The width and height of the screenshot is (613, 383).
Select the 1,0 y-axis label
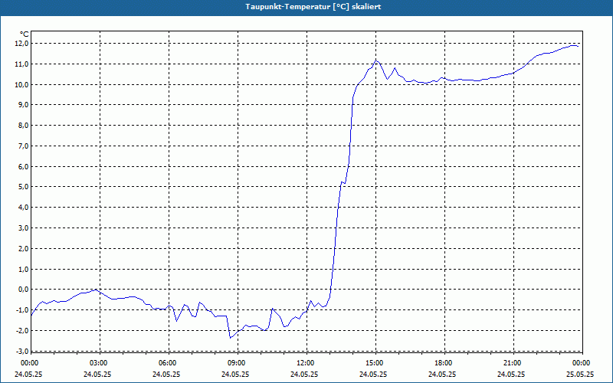(x=24, y=269)
